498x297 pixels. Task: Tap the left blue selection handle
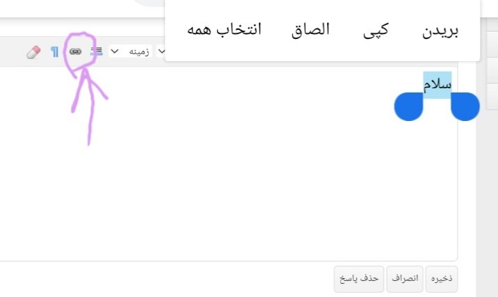(x=409, y=106)
